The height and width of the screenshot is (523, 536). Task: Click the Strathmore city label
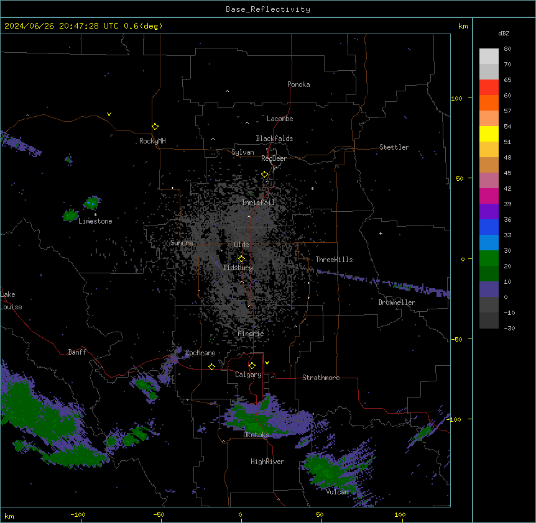(x=321, y=378)
